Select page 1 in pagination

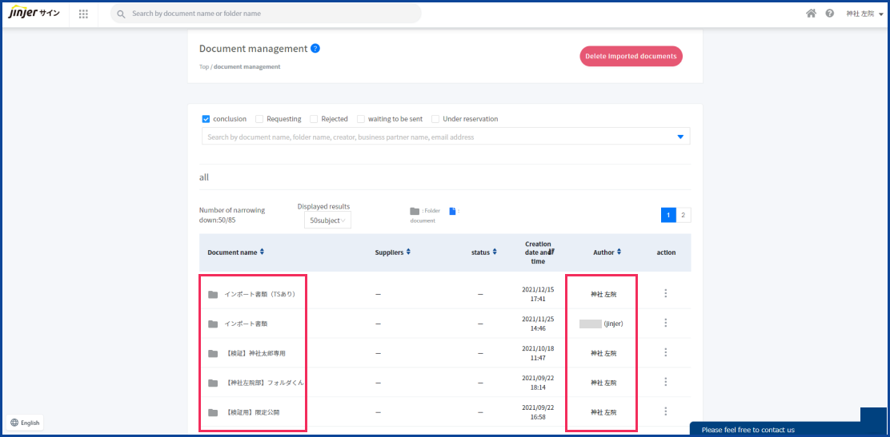click(668, 215)
